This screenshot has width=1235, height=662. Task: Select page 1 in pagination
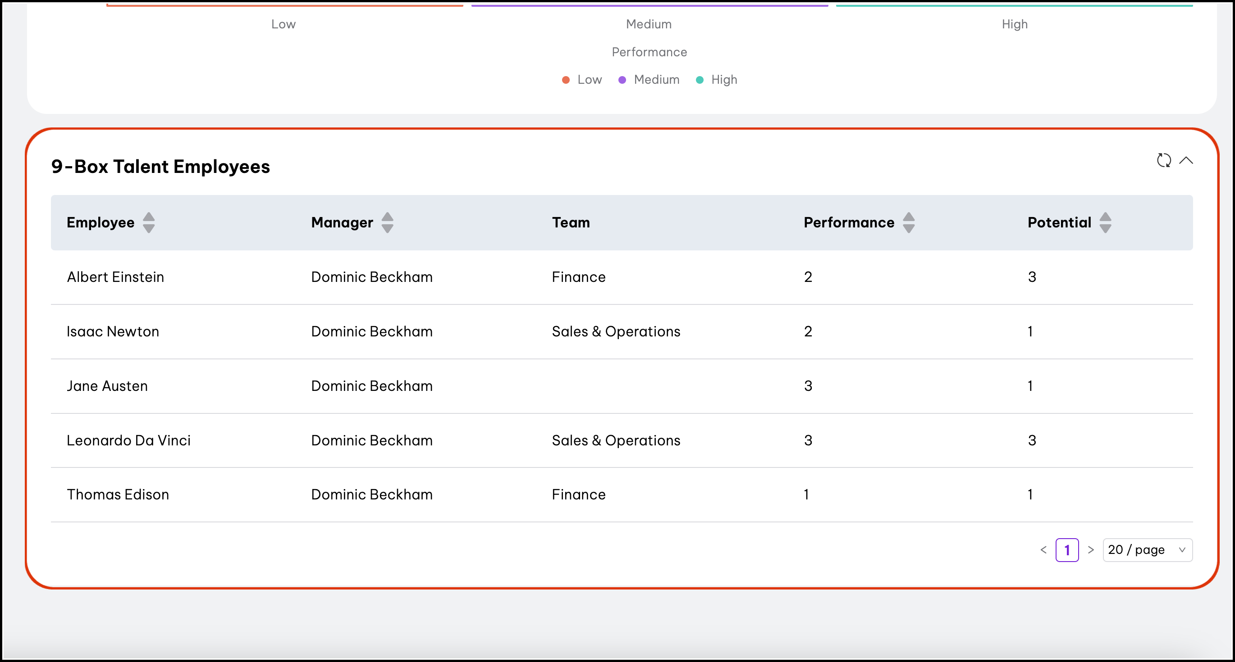1067,550
